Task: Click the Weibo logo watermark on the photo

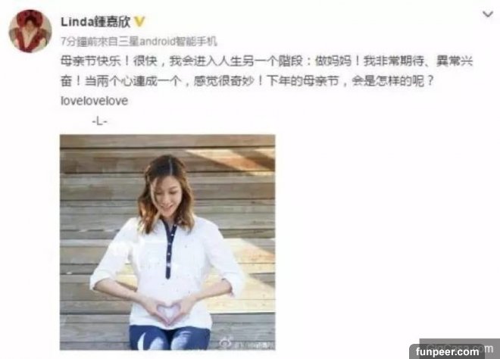Action: [226, 343]
